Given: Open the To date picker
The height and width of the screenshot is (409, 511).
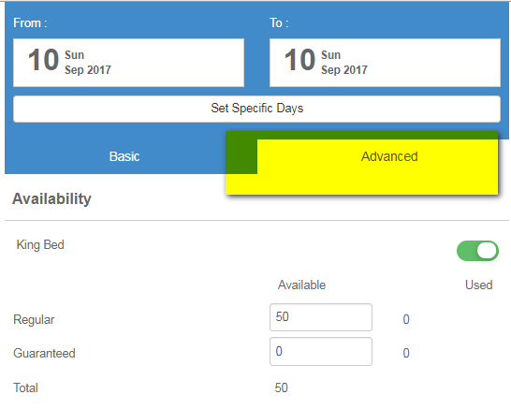Looking at the screenshot, I should coord(385,63).
